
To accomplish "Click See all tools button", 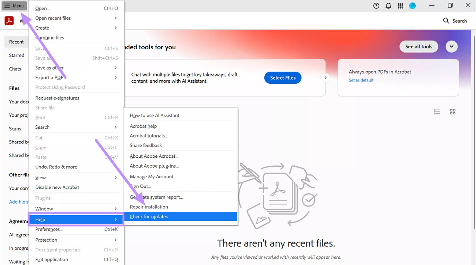I will tap(419, 46).
